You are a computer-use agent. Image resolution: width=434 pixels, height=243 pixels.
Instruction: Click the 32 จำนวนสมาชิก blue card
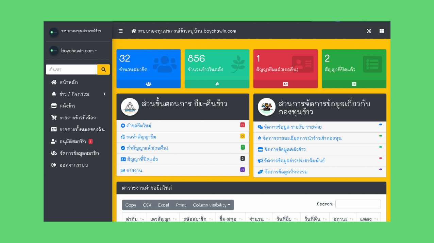pos(149,69)
